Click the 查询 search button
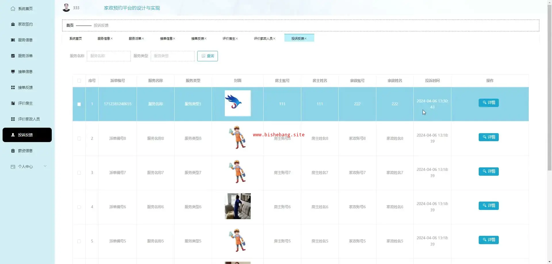Image resolution: width=552 pixels, height=264 pixels. (207, 56)
